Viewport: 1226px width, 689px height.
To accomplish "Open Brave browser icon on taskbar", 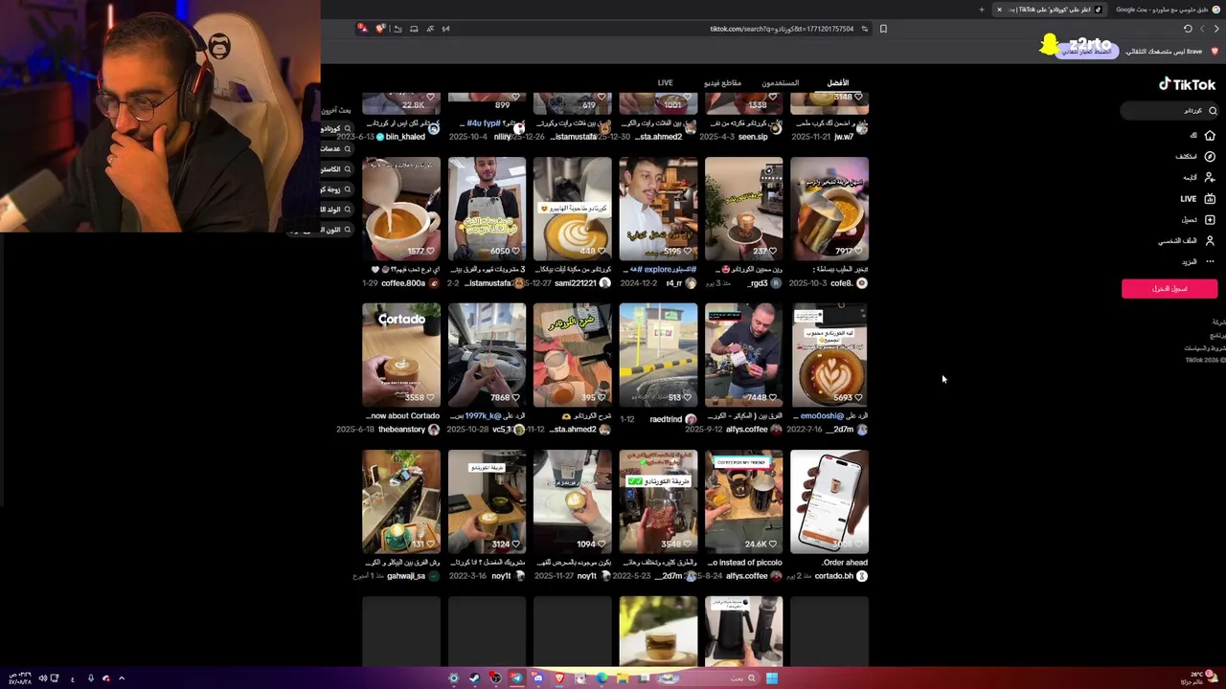I will [559, 678].
